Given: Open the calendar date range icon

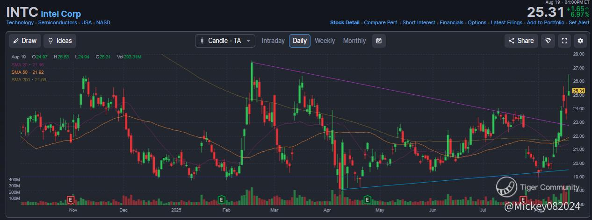Looking at the screenshot, I should click(379, 41).
